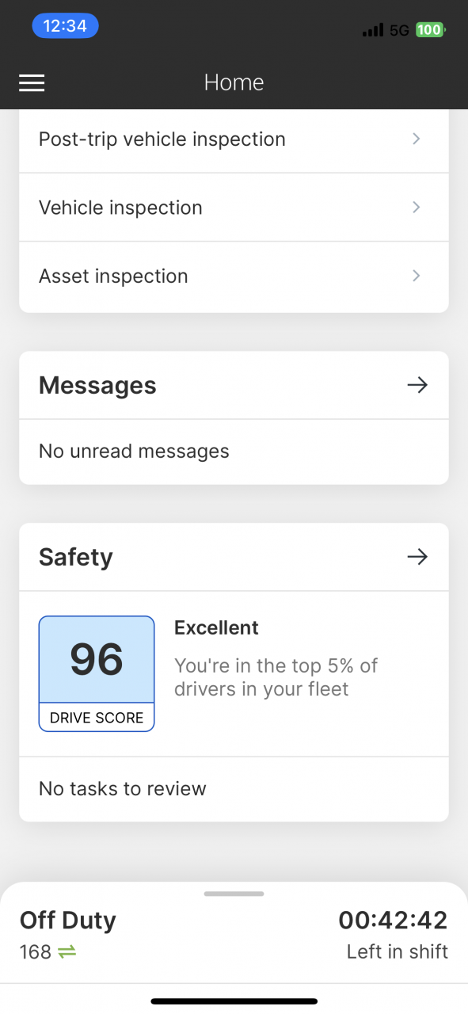This screenshot has width=468, height=1014.
Task: Tap the Off Duty status label
Action: coord(68,920)
